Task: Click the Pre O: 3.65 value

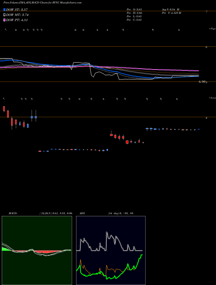Action: 134,9
